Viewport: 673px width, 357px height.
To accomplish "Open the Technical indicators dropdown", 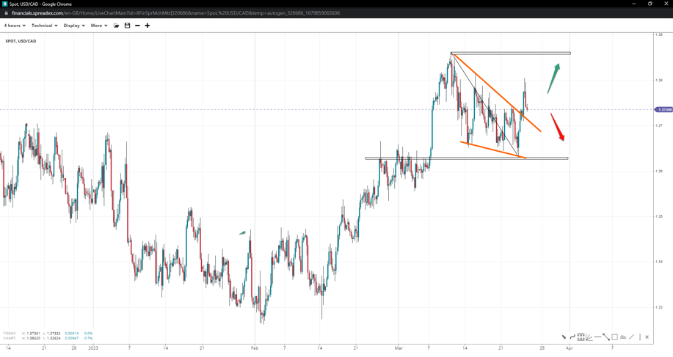I will [x=44, y=26].
